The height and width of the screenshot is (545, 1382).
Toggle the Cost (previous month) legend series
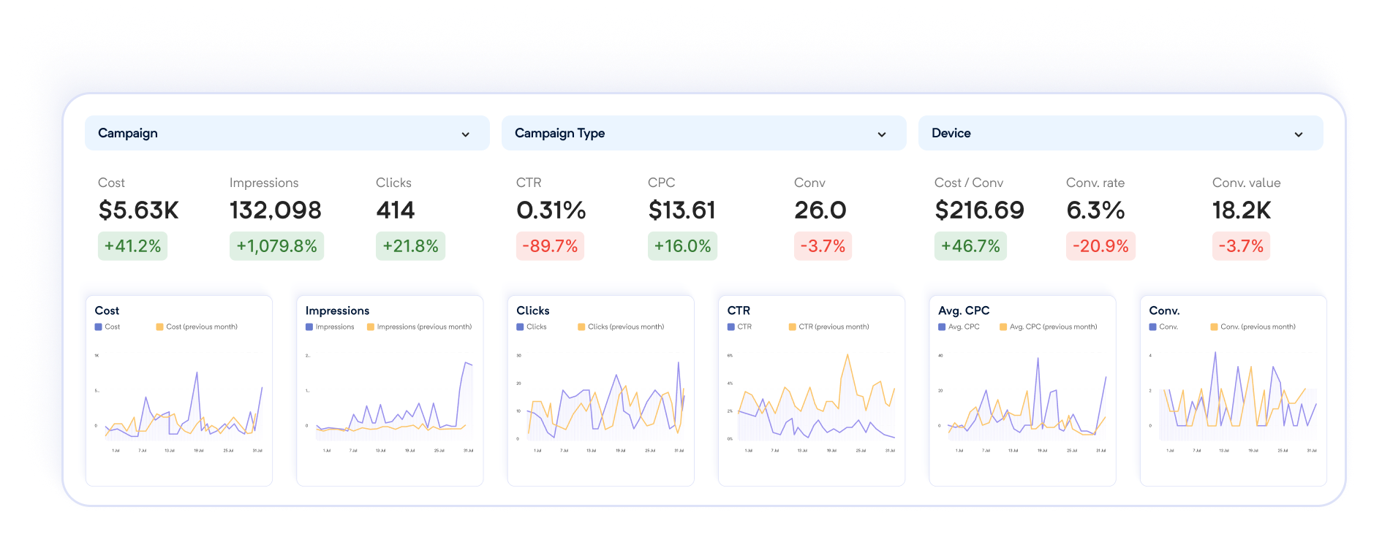pos(159,327)
